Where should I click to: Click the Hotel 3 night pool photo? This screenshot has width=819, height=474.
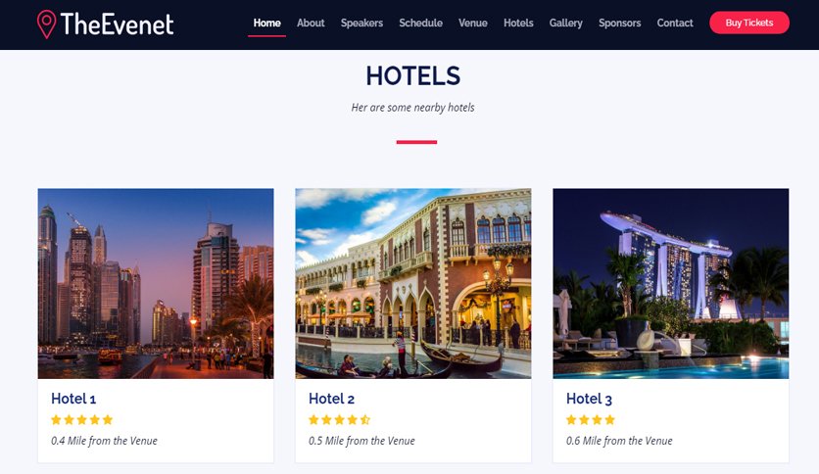point(671,283)
